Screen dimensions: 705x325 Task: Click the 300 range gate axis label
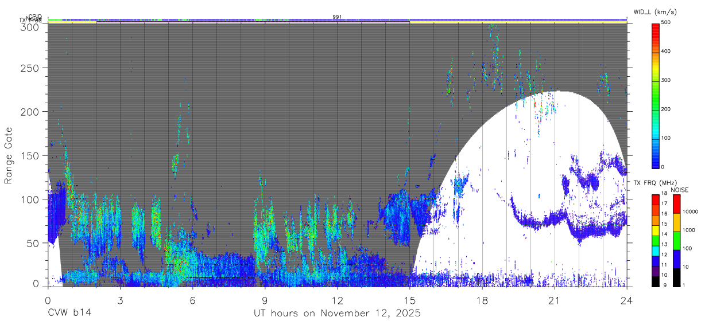click(x=30, y=26)
